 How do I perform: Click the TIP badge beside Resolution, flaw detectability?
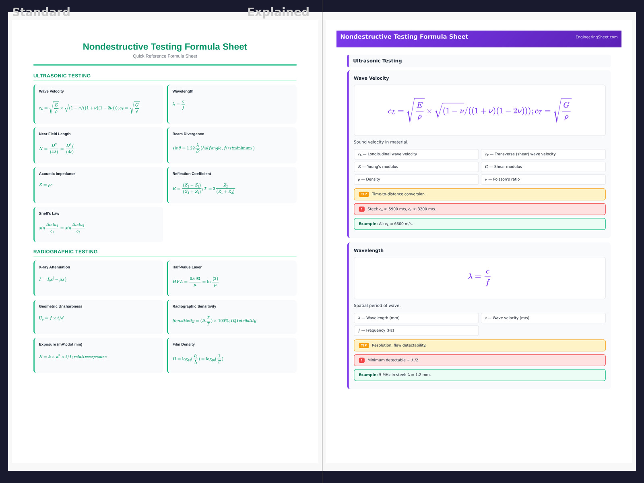coord(363,345)
